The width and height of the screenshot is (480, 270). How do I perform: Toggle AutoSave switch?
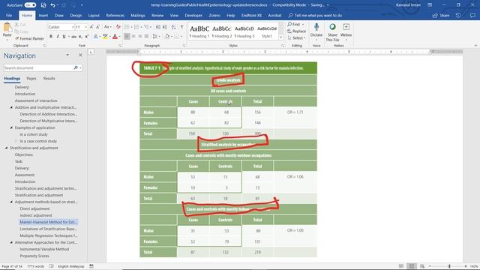30,5
